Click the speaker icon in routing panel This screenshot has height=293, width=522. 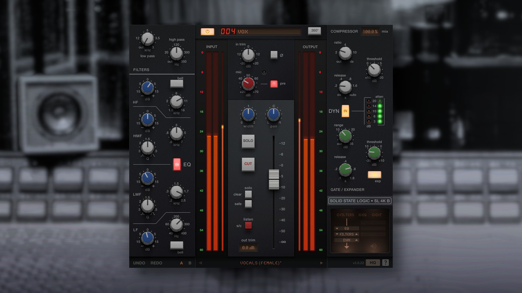click(373, 246)
